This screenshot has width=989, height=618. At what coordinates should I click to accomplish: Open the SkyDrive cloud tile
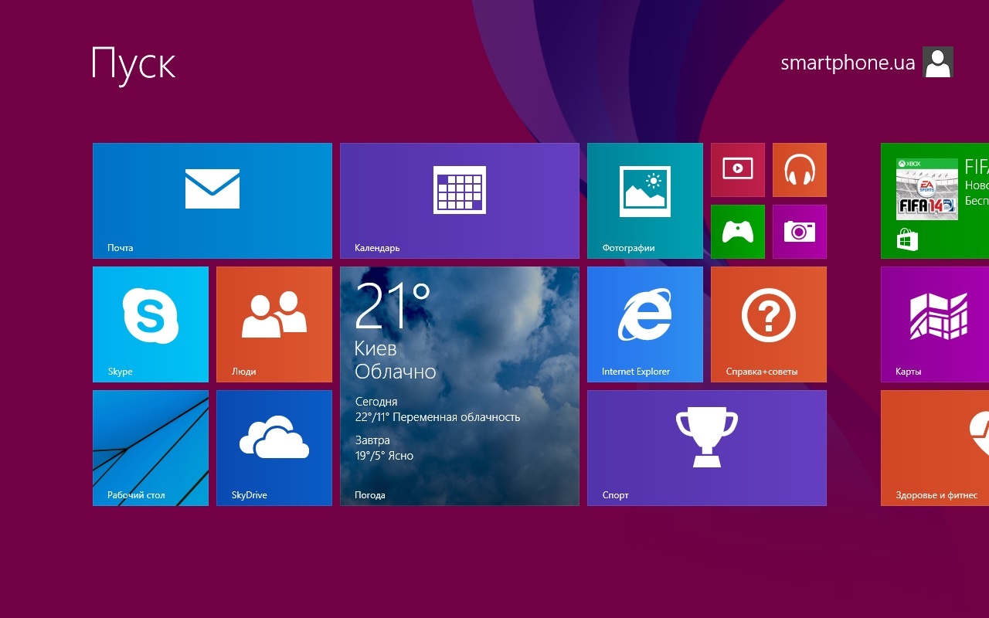click(x=274, y=447)
